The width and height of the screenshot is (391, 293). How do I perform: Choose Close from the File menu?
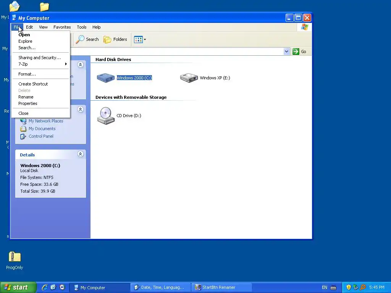[x=40, y=113]
